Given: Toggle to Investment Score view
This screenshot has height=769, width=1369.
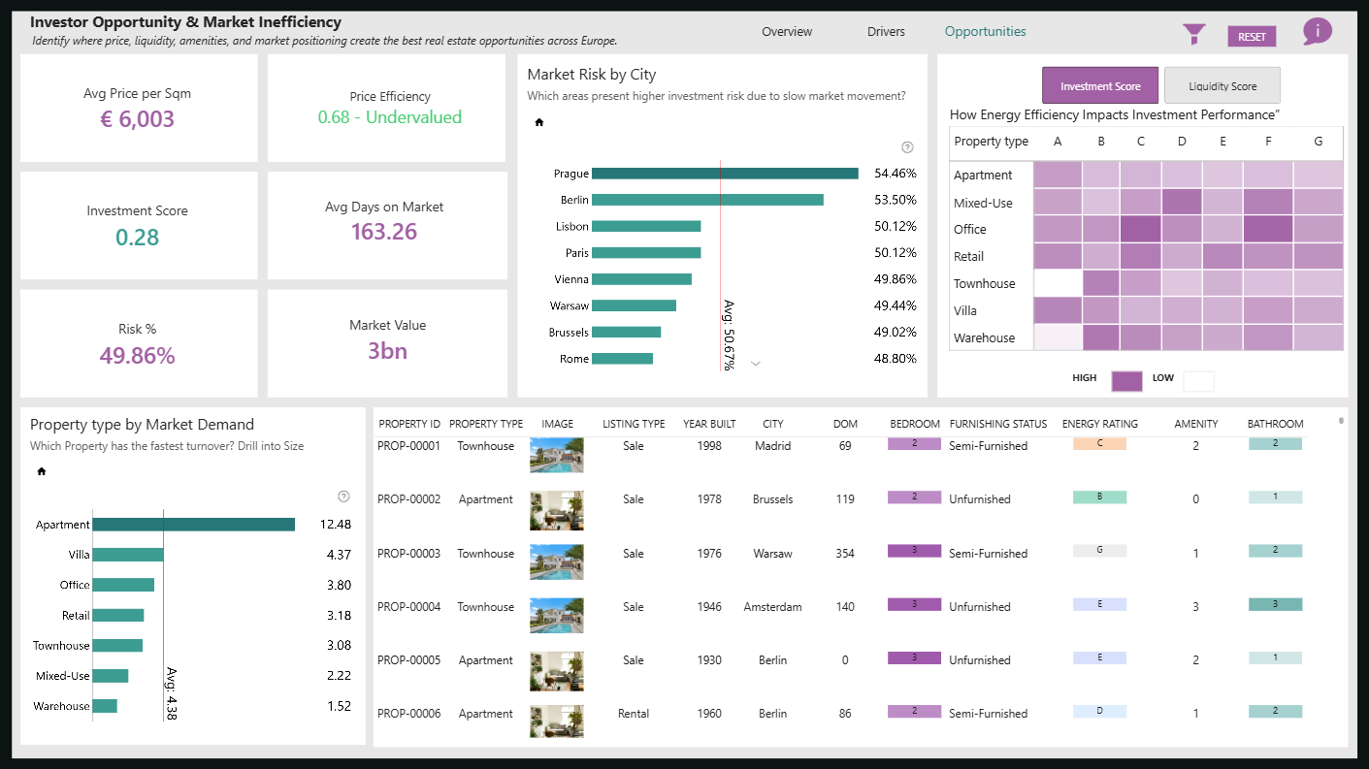Looking at the screenshot, I should pyautogui.click(x=1100, y=85).
